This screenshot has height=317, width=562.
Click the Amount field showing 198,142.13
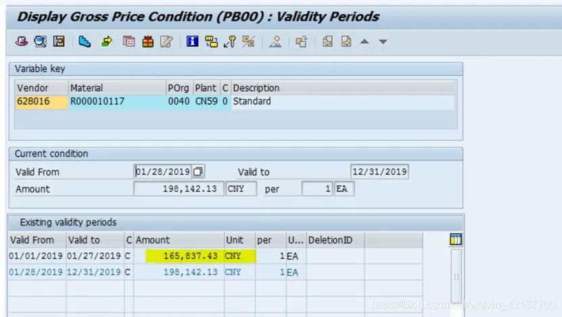179,189
